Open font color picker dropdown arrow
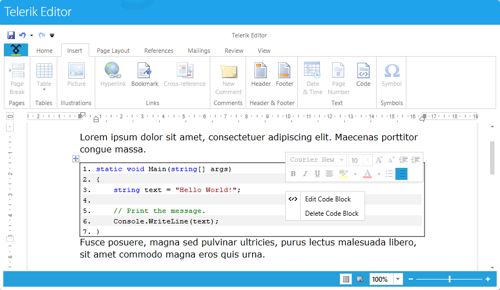 pos(379,174)
